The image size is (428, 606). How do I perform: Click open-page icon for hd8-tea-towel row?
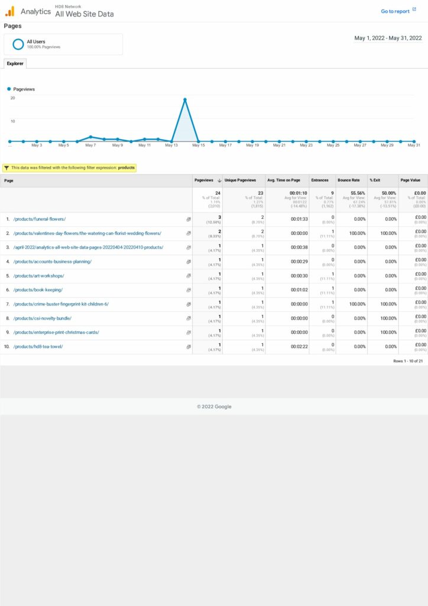coord(189,347)
